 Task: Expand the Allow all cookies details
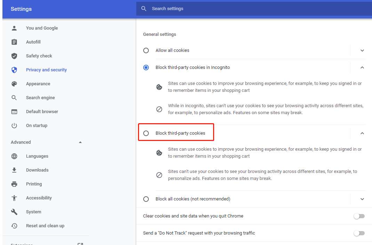point(362,50)
